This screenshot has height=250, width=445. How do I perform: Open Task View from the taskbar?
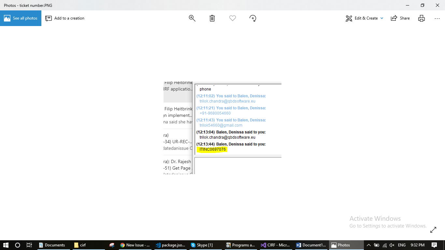[29, 245]
